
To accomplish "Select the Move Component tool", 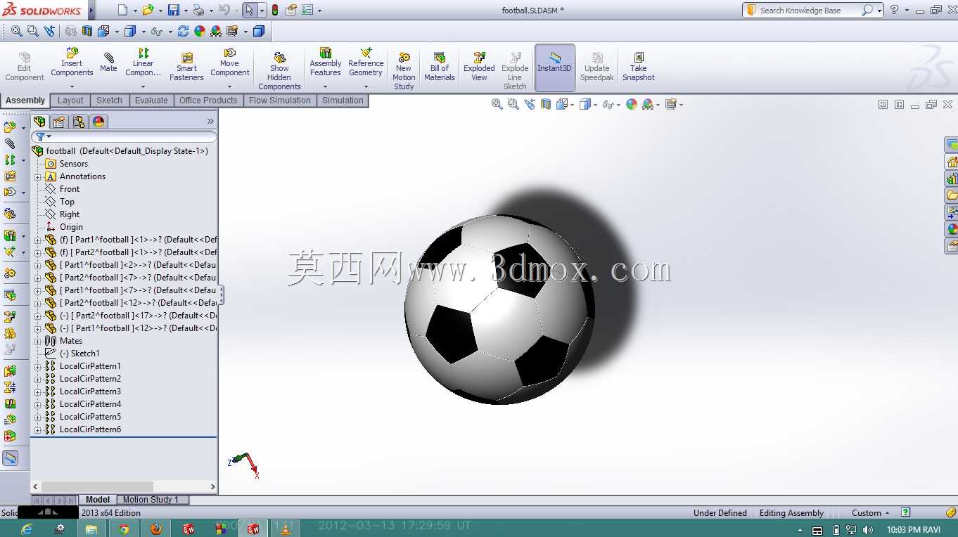I will click(230, 62).
